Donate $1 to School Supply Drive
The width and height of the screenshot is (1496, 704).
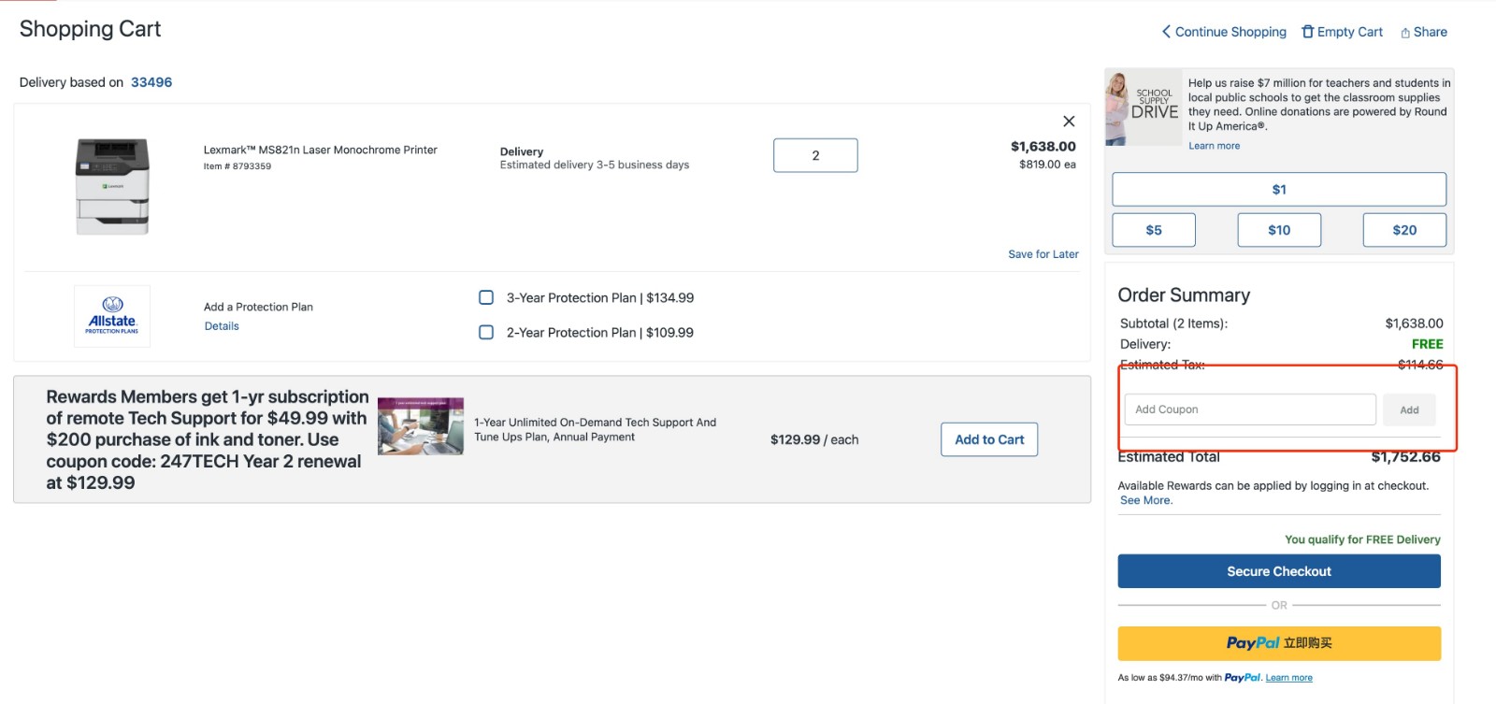coord(1279,189)
